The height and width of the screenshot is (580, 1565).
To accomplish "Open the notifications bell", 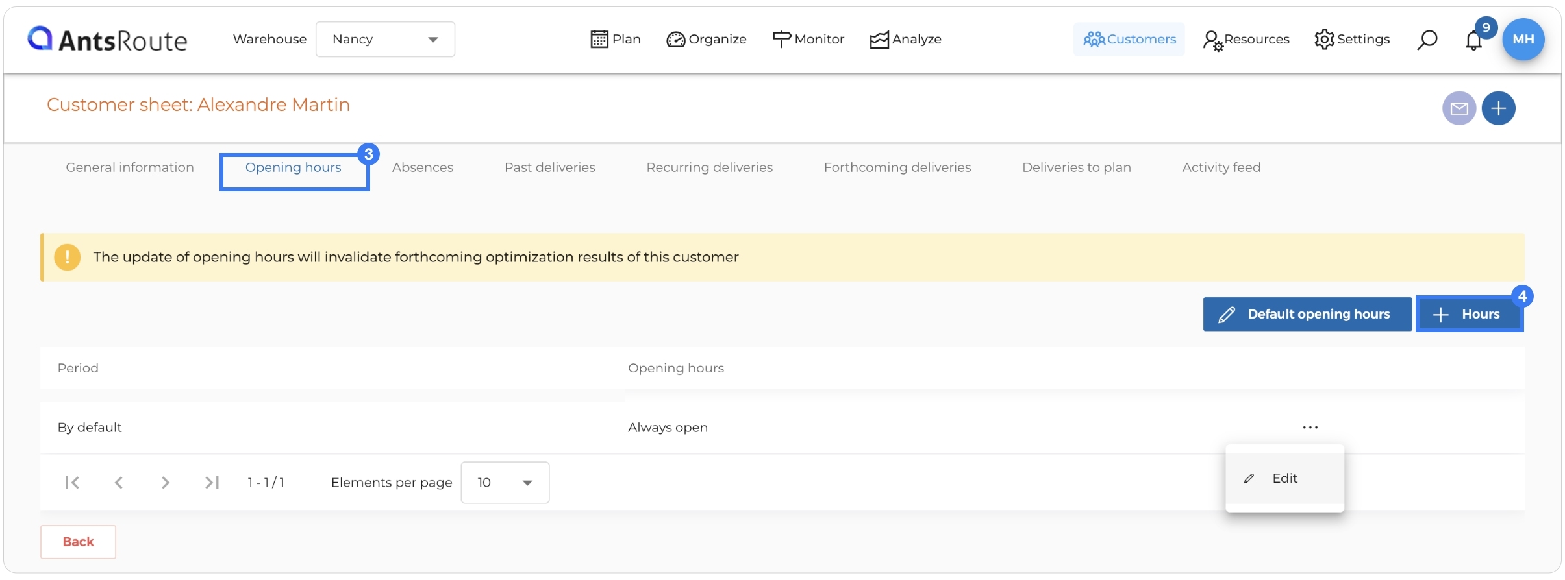I will pyautogui.click(x=1473, y=40).
